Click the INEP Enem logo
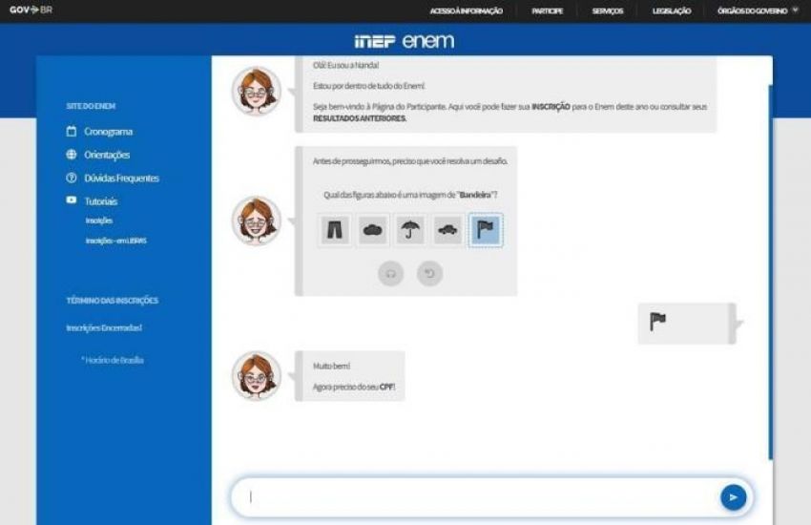The image size is (811, 525). pyautogui.click(x=405, y=40)
